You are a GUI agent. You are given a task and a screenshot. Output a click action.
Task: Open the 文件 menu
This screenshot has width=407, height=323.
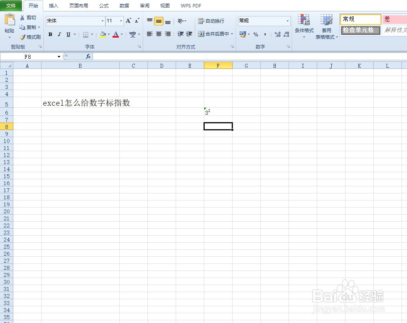pos(11,5)
